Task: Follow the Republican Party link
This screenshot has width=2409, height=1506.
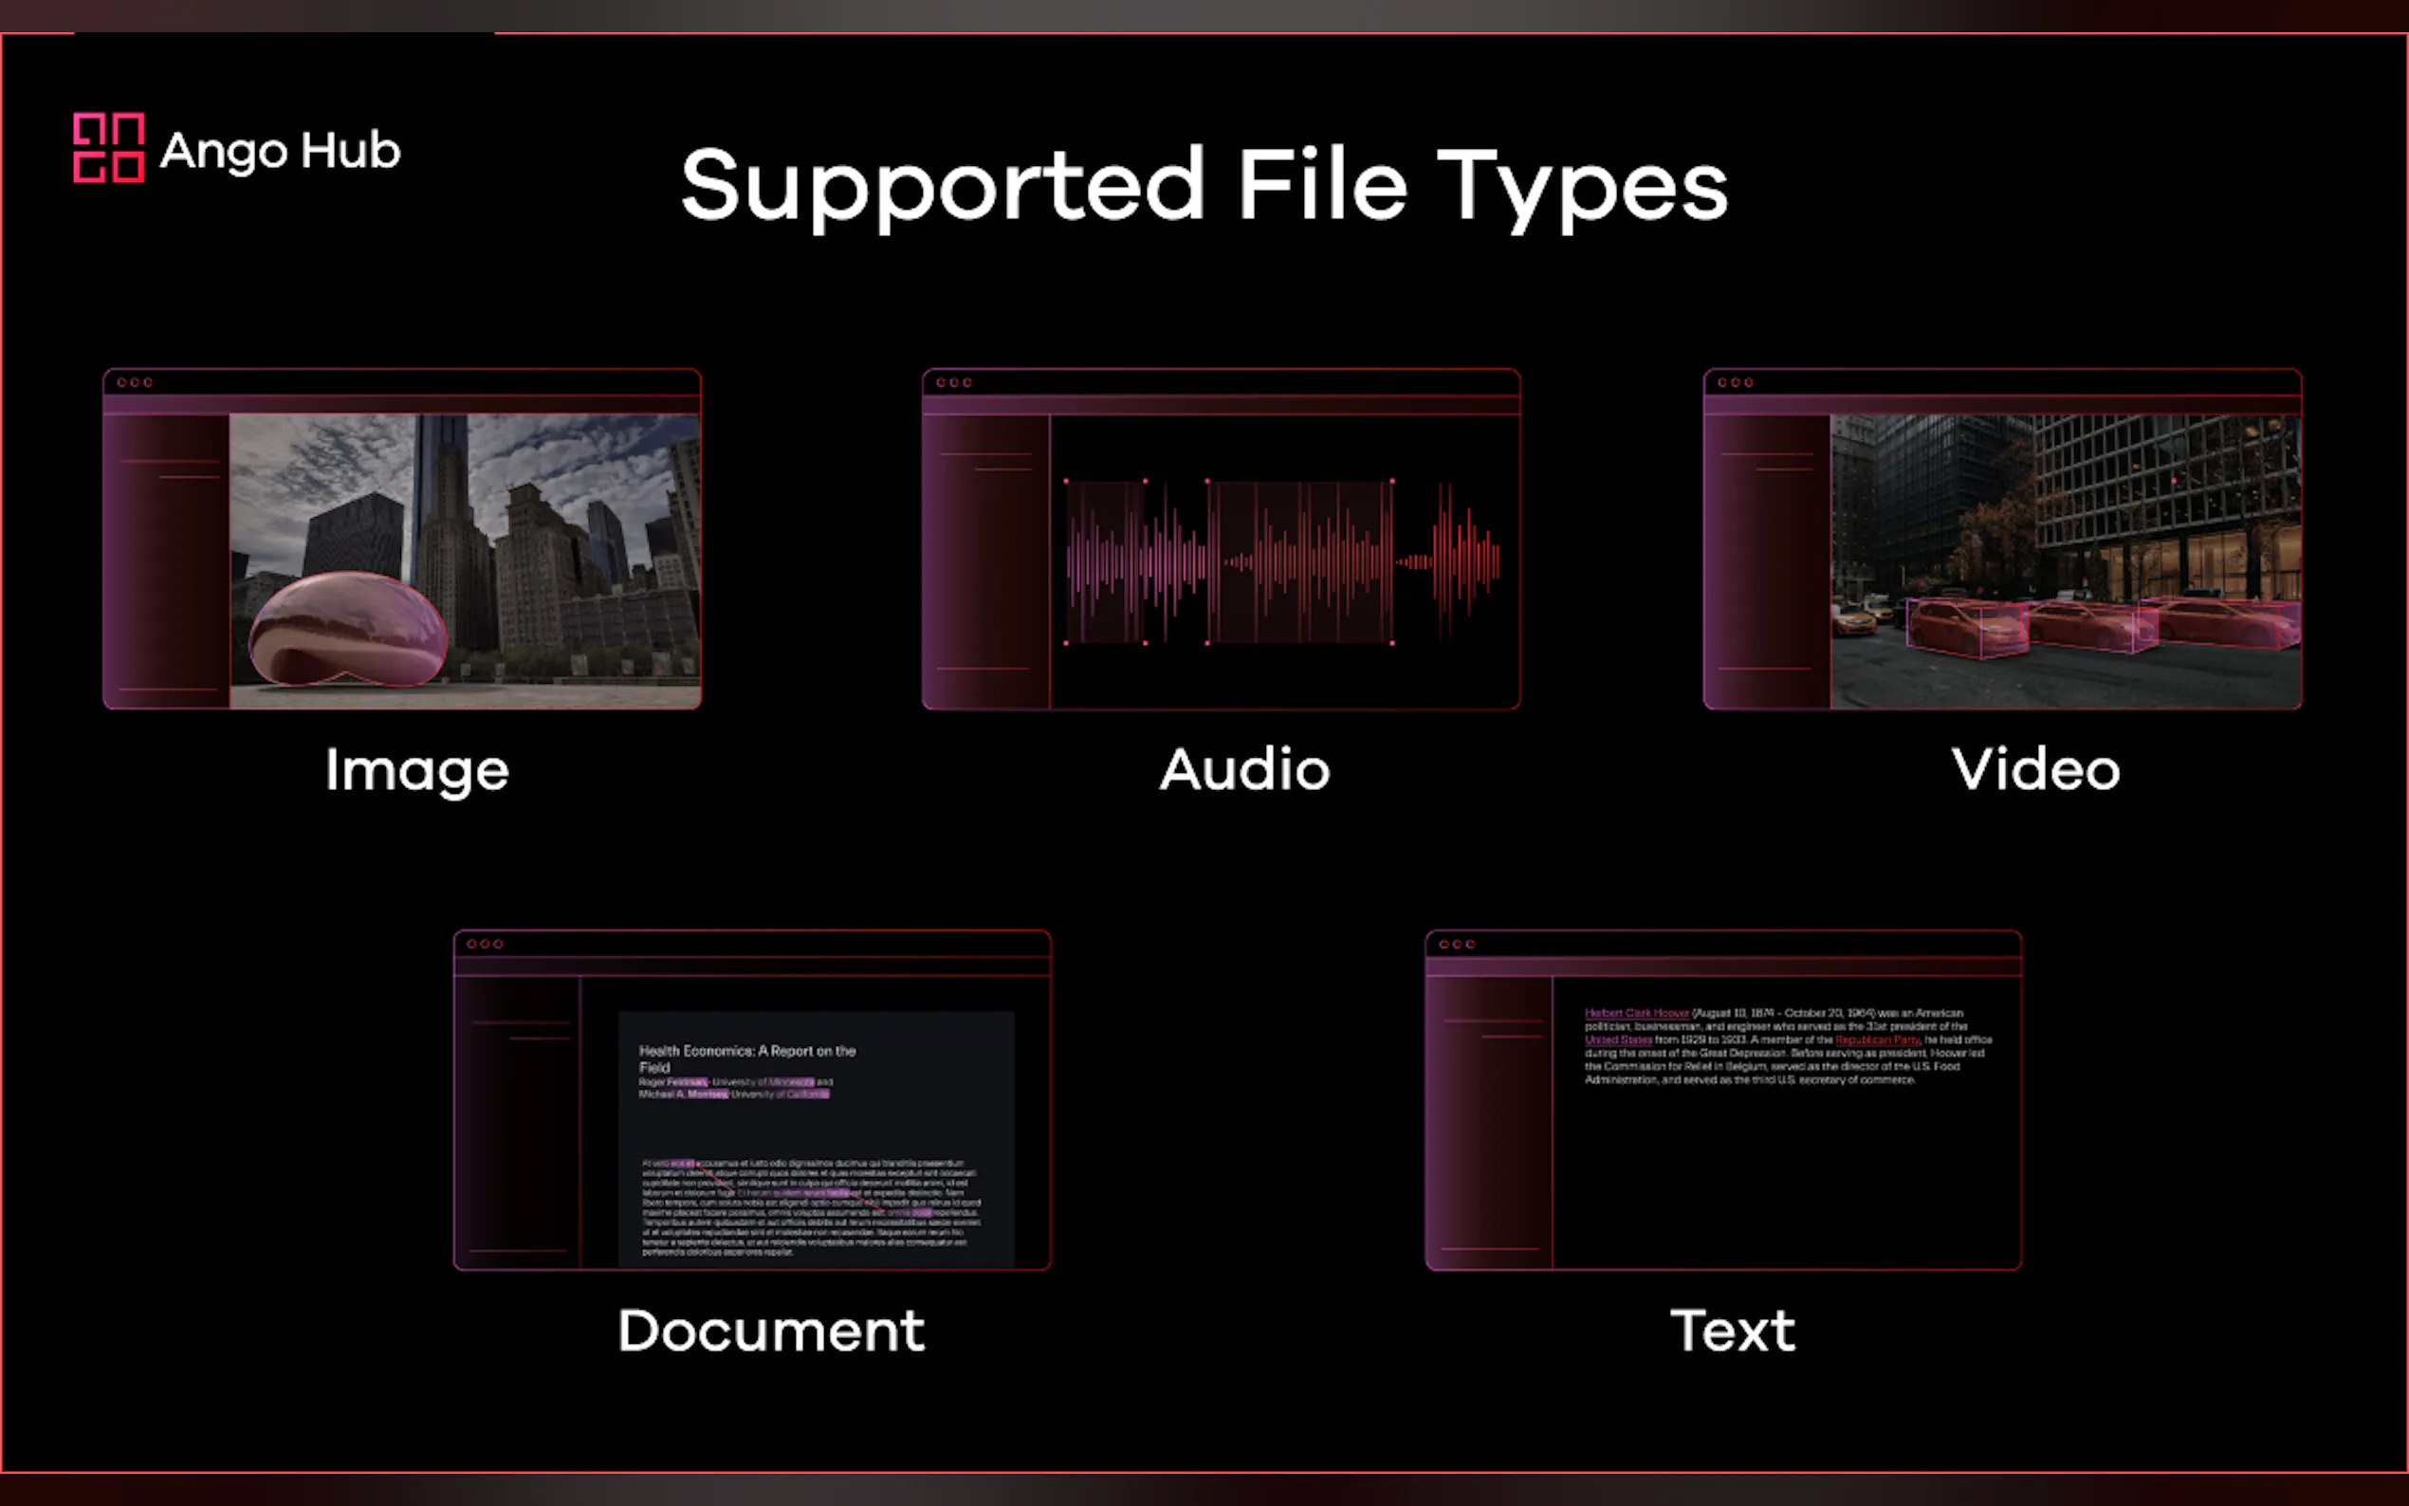Action: tap(1876, 1039)
